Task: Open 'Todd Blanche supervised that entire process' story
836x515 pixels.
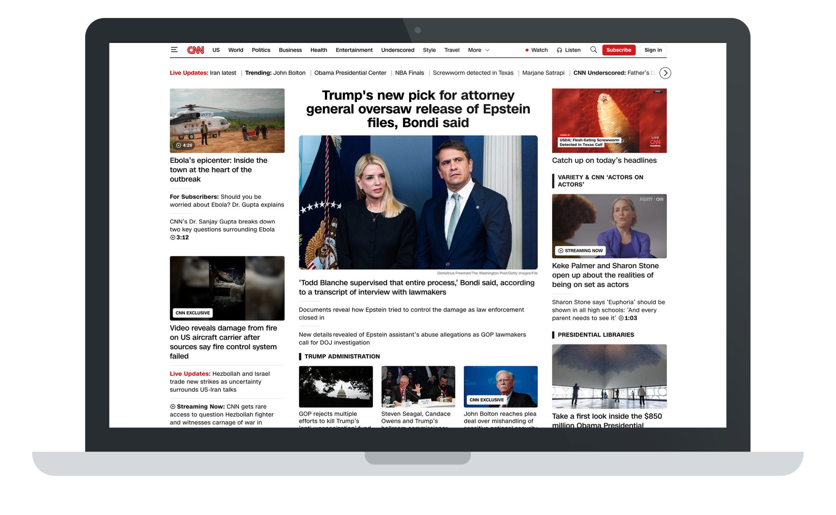Action: pos(417,288)
